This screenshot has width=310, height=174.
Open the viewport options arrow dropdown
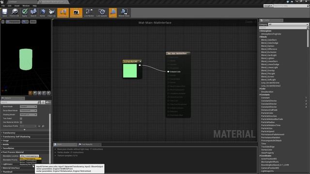tap(3, 22)
